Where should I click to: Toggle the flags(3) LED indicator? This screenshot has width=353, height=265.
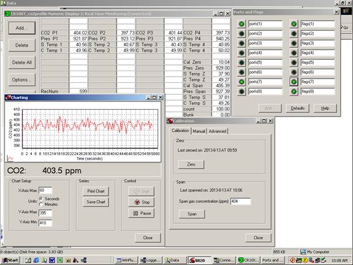pos(294,44)
